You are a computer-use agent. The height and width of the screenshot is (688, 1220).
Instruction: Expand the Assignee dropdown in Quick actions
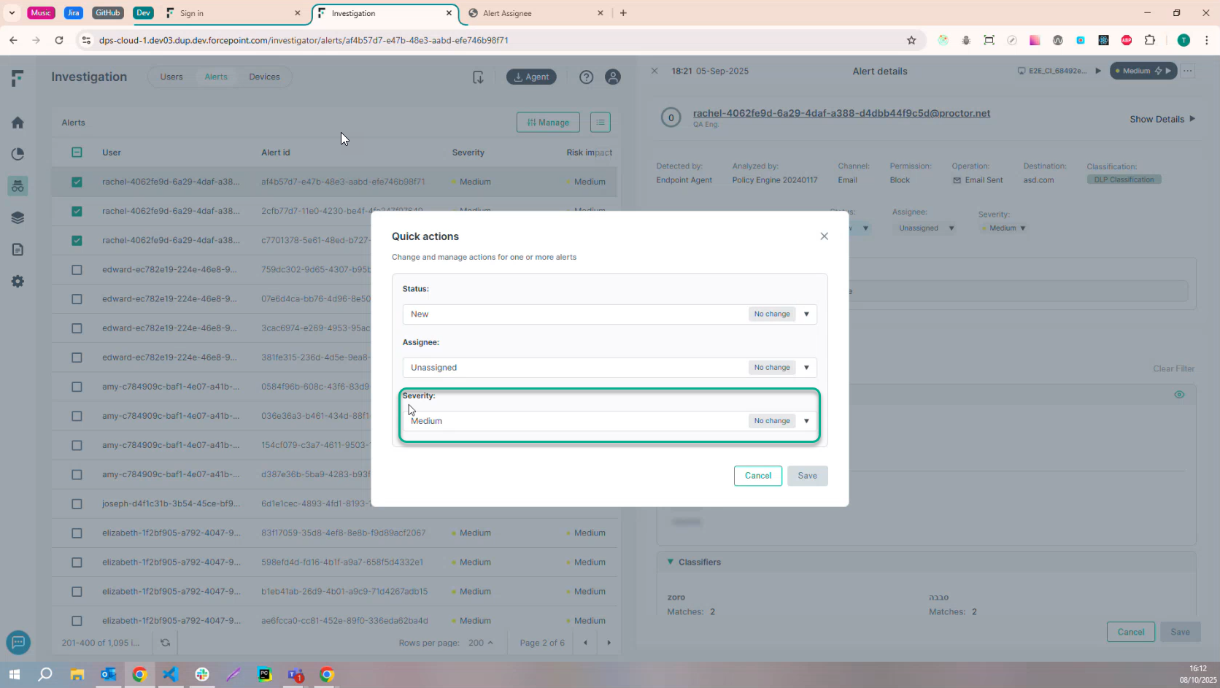806,368
